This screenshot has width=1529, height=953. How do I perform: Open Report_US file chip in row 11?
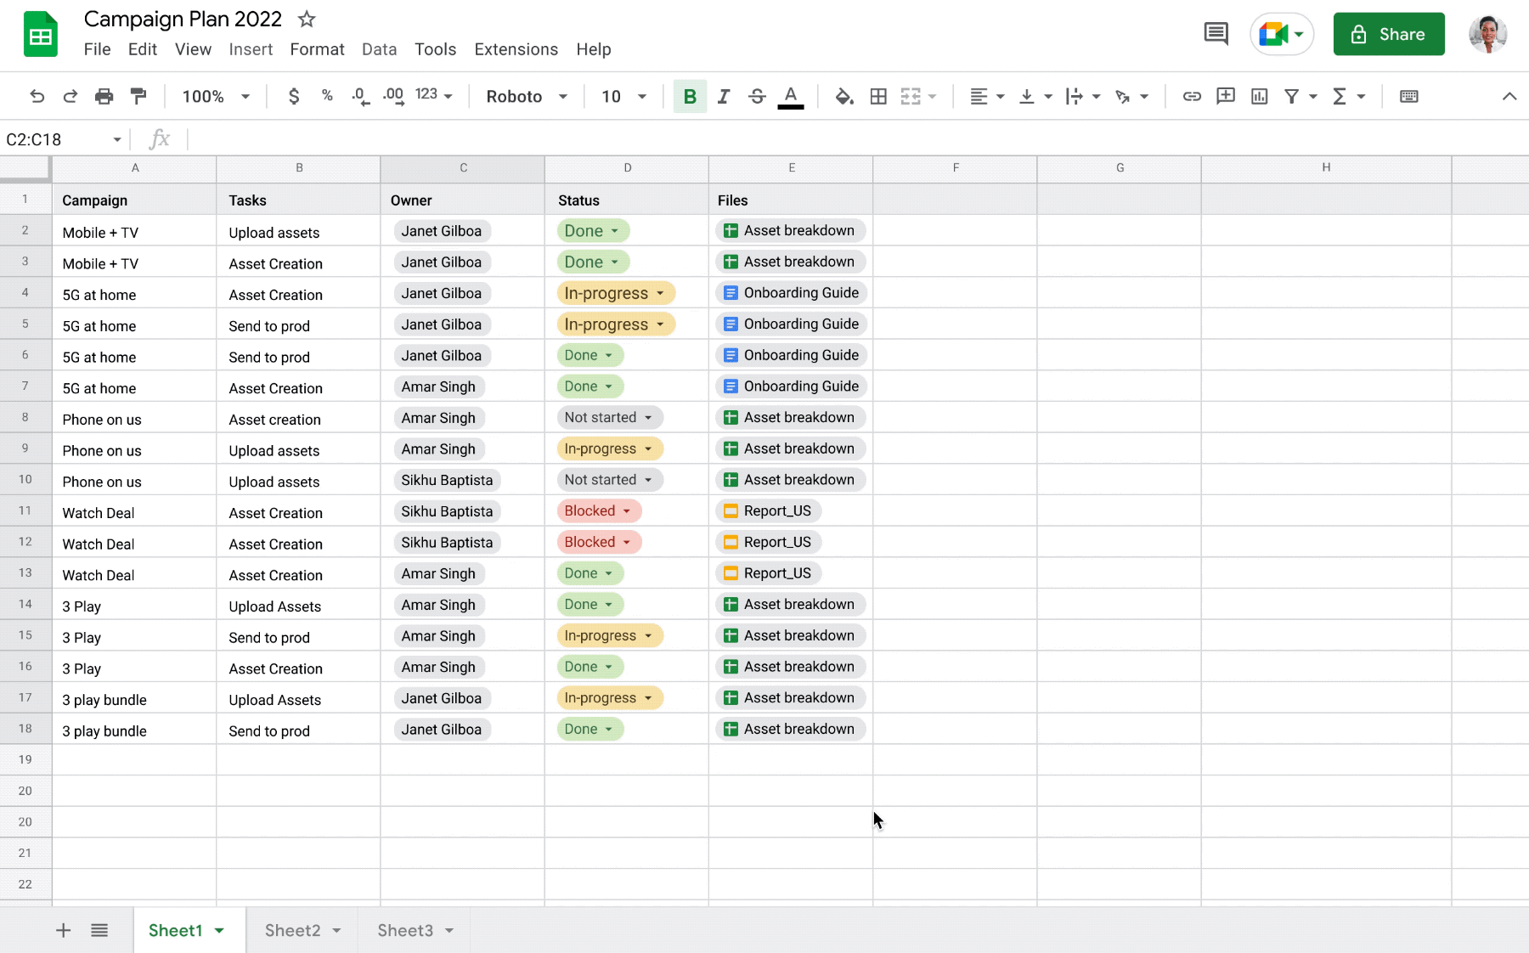point(768,511)
